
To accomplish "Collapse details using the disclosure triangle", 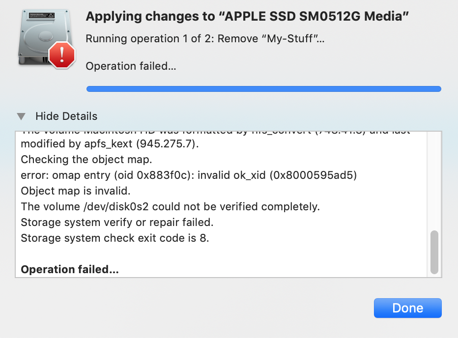I will pos(21,116).
